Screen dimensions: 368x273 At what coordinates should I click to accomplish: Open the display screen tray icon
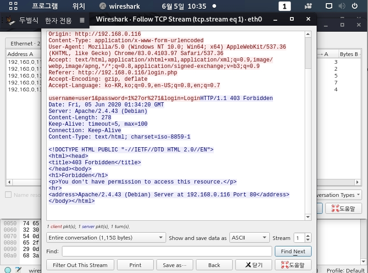pos(329,6)
